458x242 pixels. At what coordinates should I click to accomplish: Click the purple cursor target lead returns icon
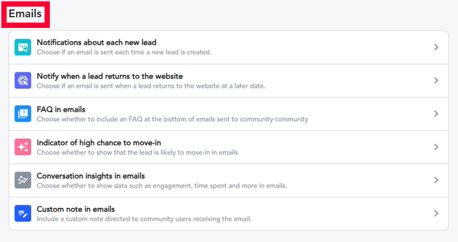(23, 80)
